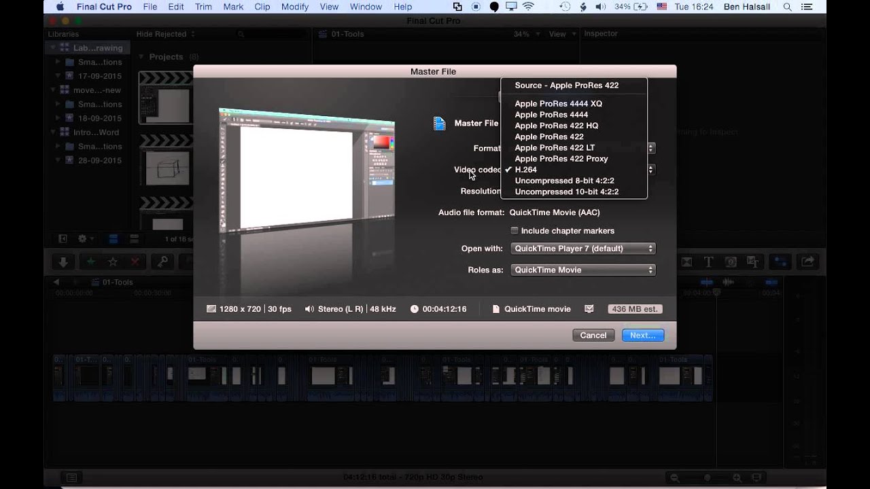The height and width of the screenshot is (489, 870).
Task: Switch browser to list view icon
Action: point(134,239)
